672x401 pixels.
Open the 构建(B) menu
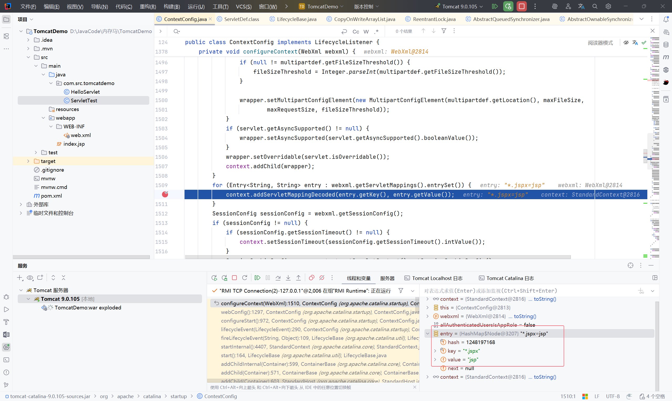[x=172, y=7]
